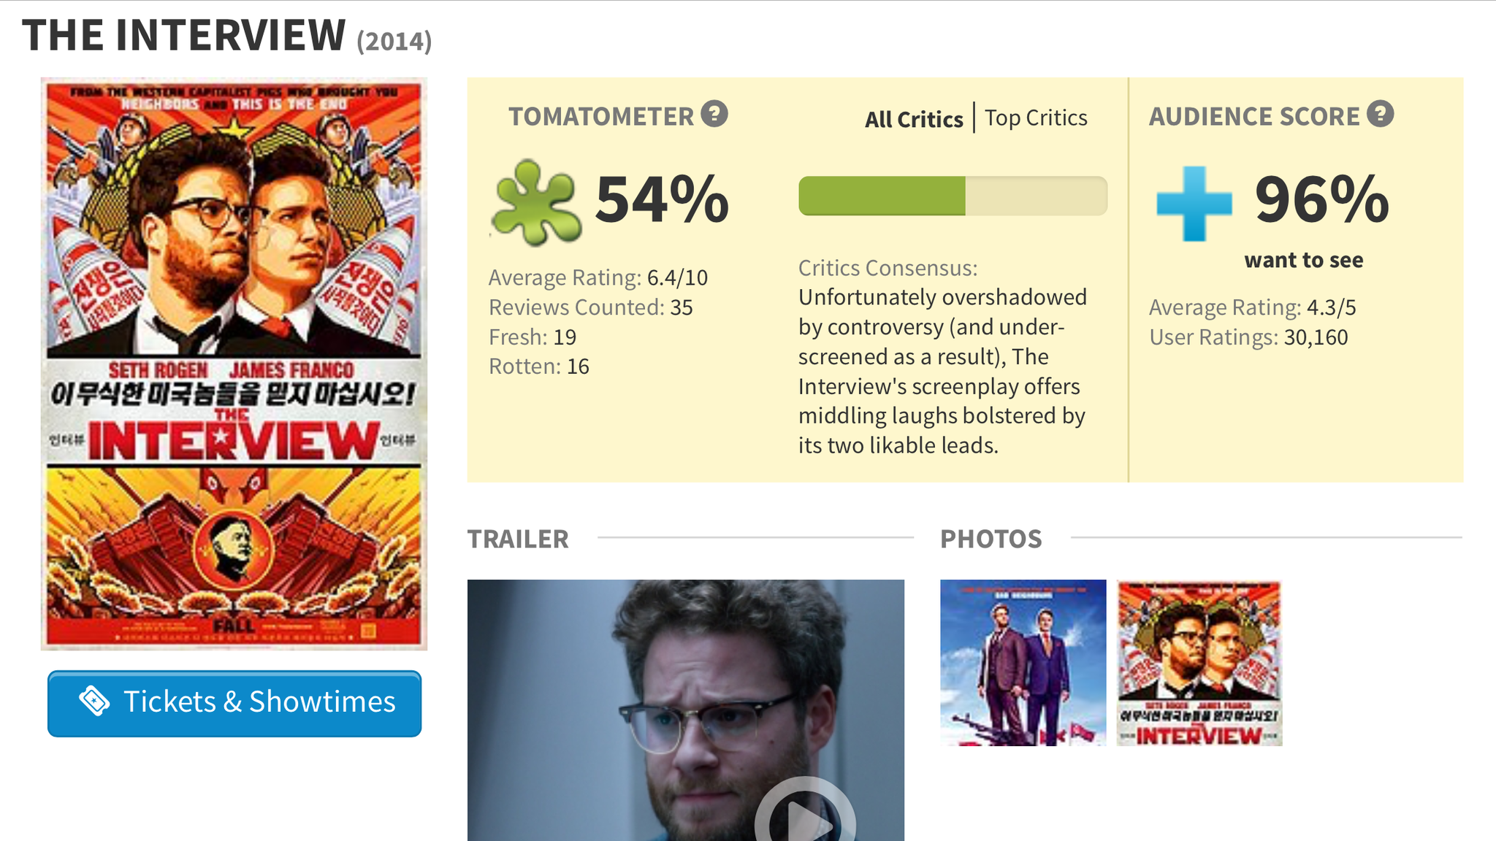Click the blue plus want-to-see icon

coord(1194,204)
